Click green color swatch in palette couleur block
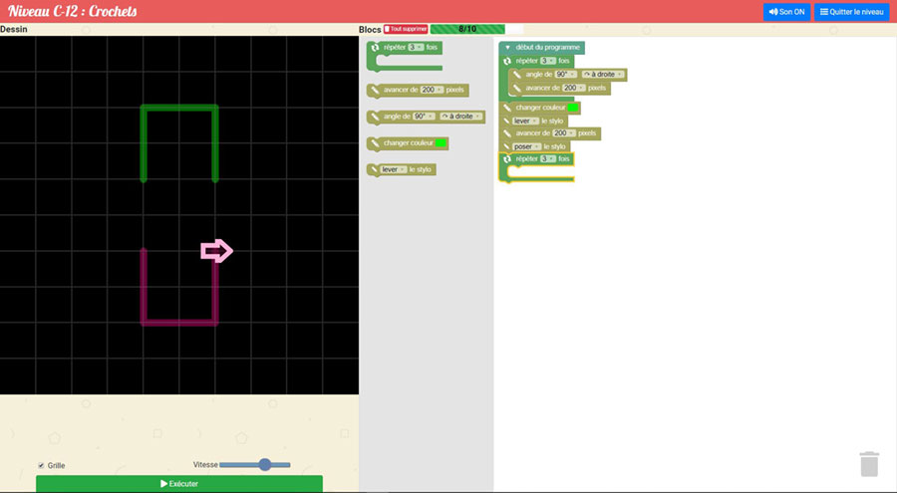Screen dimensions: 897x493 pyautogui.click(x=440, y=143)
